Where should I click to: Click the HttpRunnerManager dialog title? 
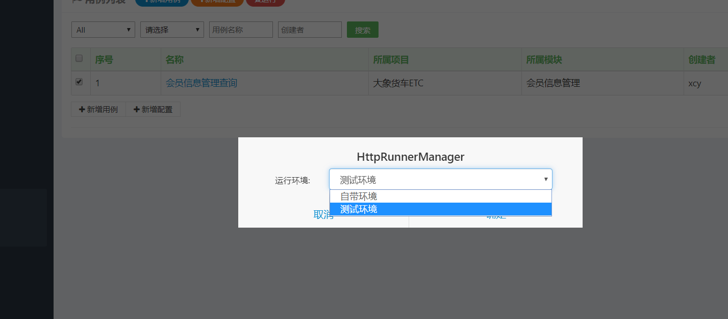tap(411, 157)
